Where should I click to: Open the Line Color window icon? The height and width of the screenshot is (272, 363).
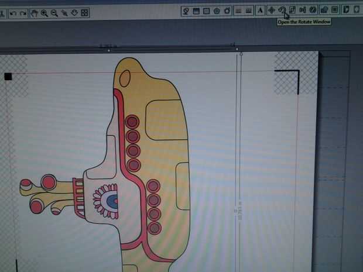238,11
